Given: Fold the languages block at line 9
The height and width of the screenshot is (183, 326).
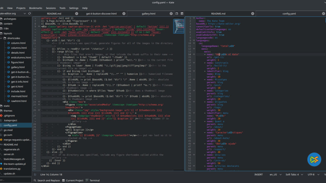Looking at the screenshot, I should (194, 40).
